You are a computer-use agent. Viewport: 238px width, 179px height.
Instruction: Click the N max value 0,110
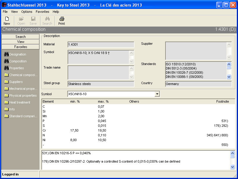pos(102,135)
